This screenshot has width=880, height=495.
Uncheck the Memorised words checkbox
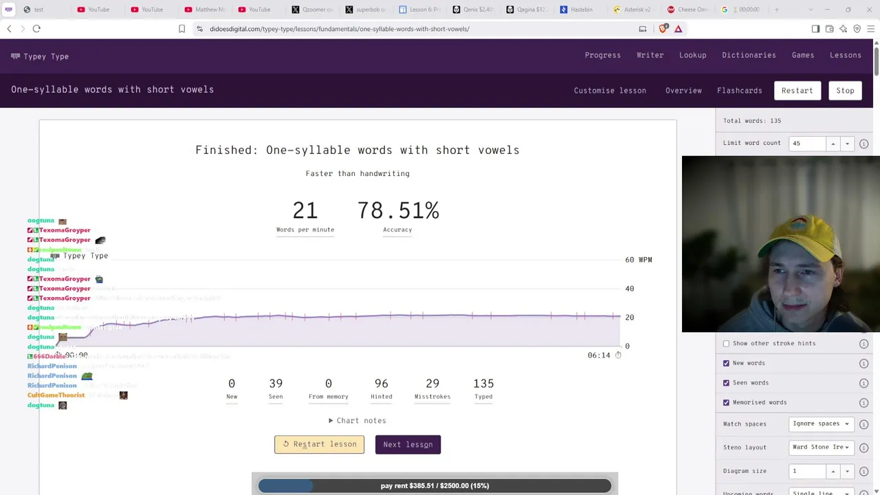pyautogui.click(x=726, y=402)
